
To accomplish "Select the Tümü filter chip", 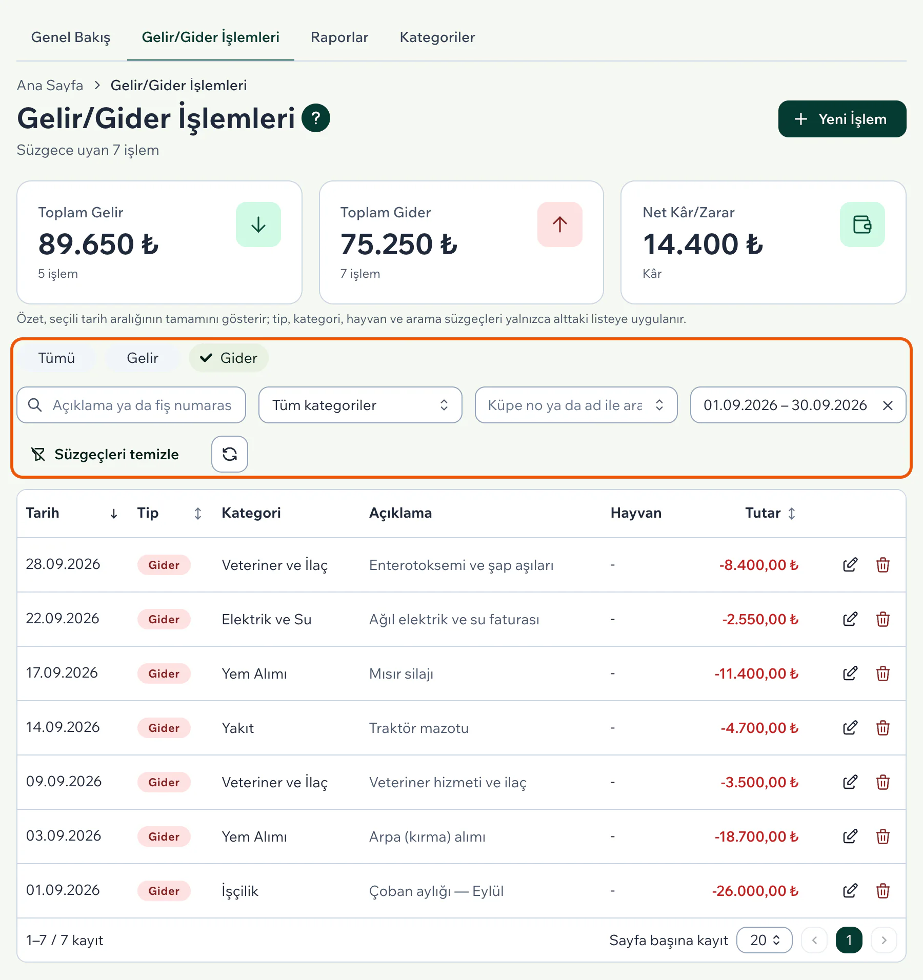I will 56,358.
